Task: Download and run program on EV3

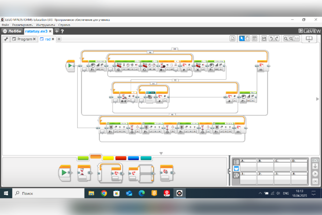Action: 315,174
